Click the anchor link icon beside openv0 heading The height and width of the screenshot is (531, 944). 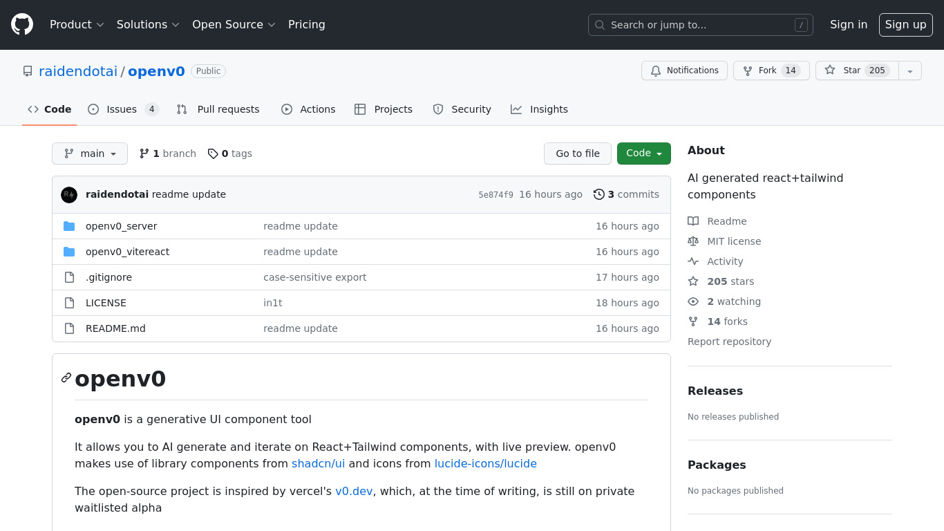[66, 378]
